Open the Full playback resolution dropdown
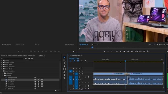 coord(151,44)
